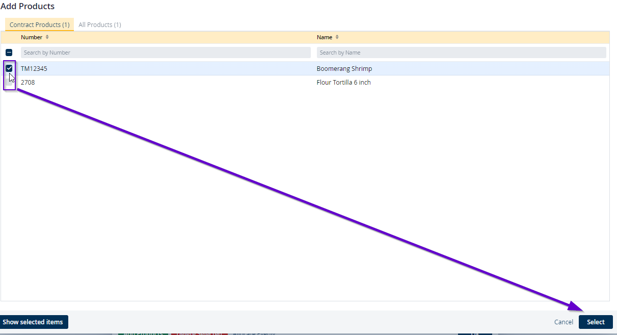
Task: Click the 2708 product number cell
Action: [28, 83]
